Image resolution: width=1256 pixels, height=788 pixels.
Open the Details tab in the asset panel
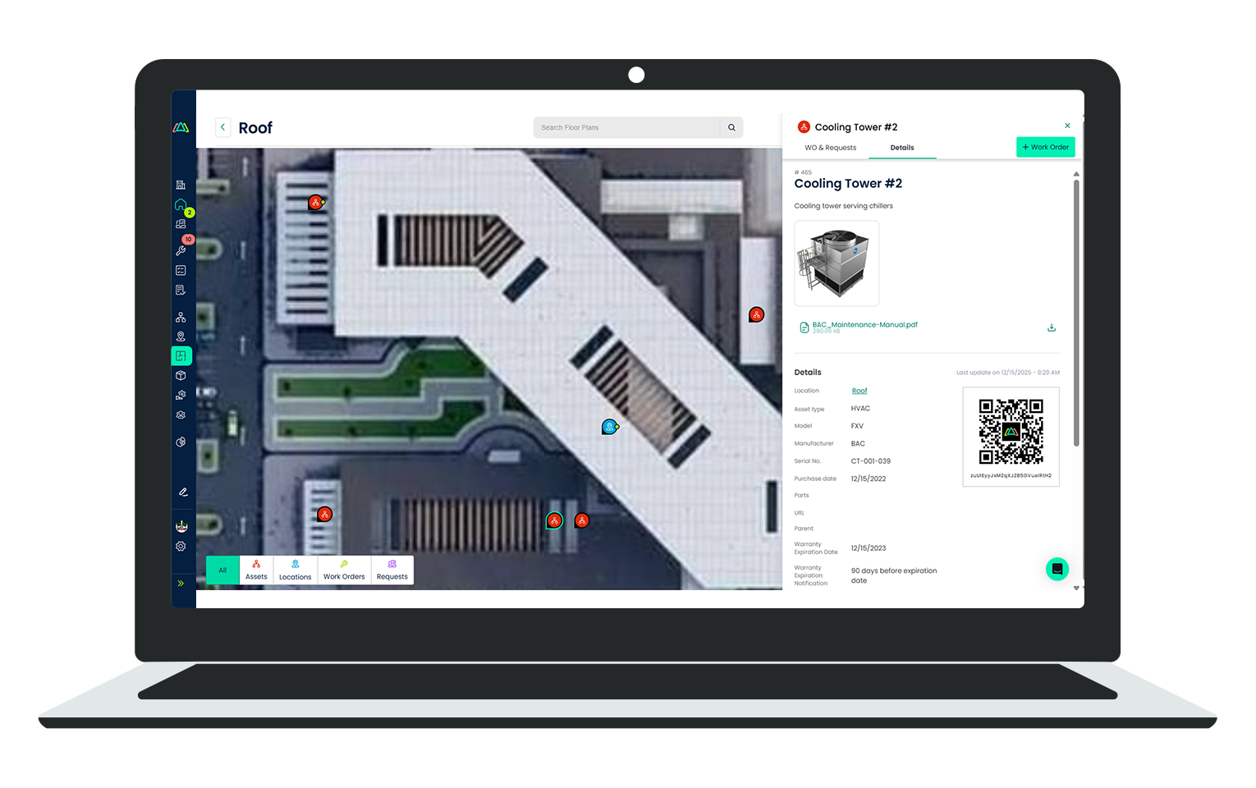coord(902,148)
